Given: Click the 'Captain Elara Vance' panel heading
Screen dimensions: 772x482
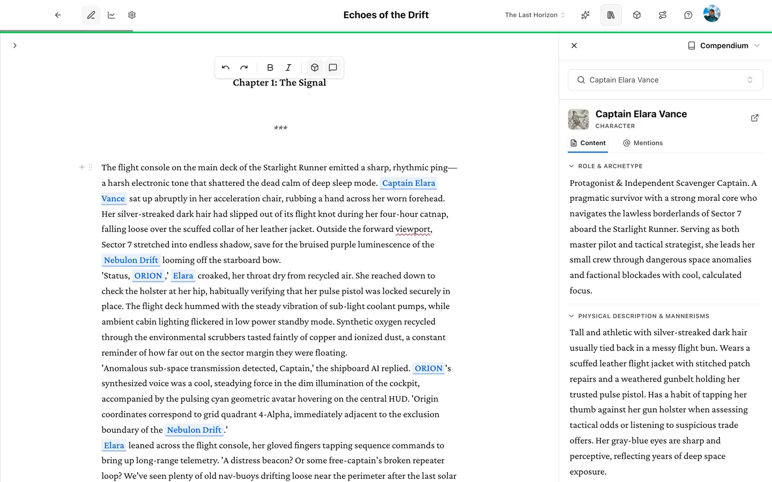Looking at the screenshot, I should click(641, 114).
